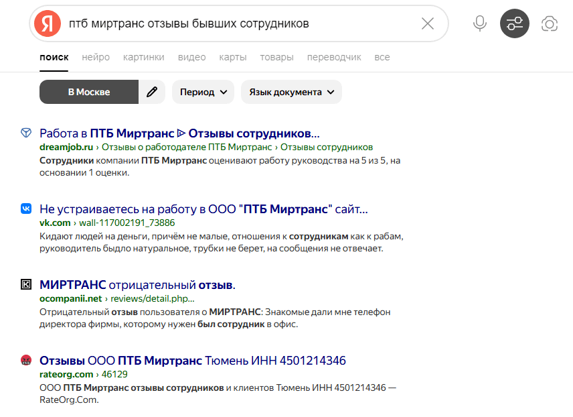Go to the "карты" tab
This screenshot has width=573, height=417.
pyautogui.click(x=233, y=57)
